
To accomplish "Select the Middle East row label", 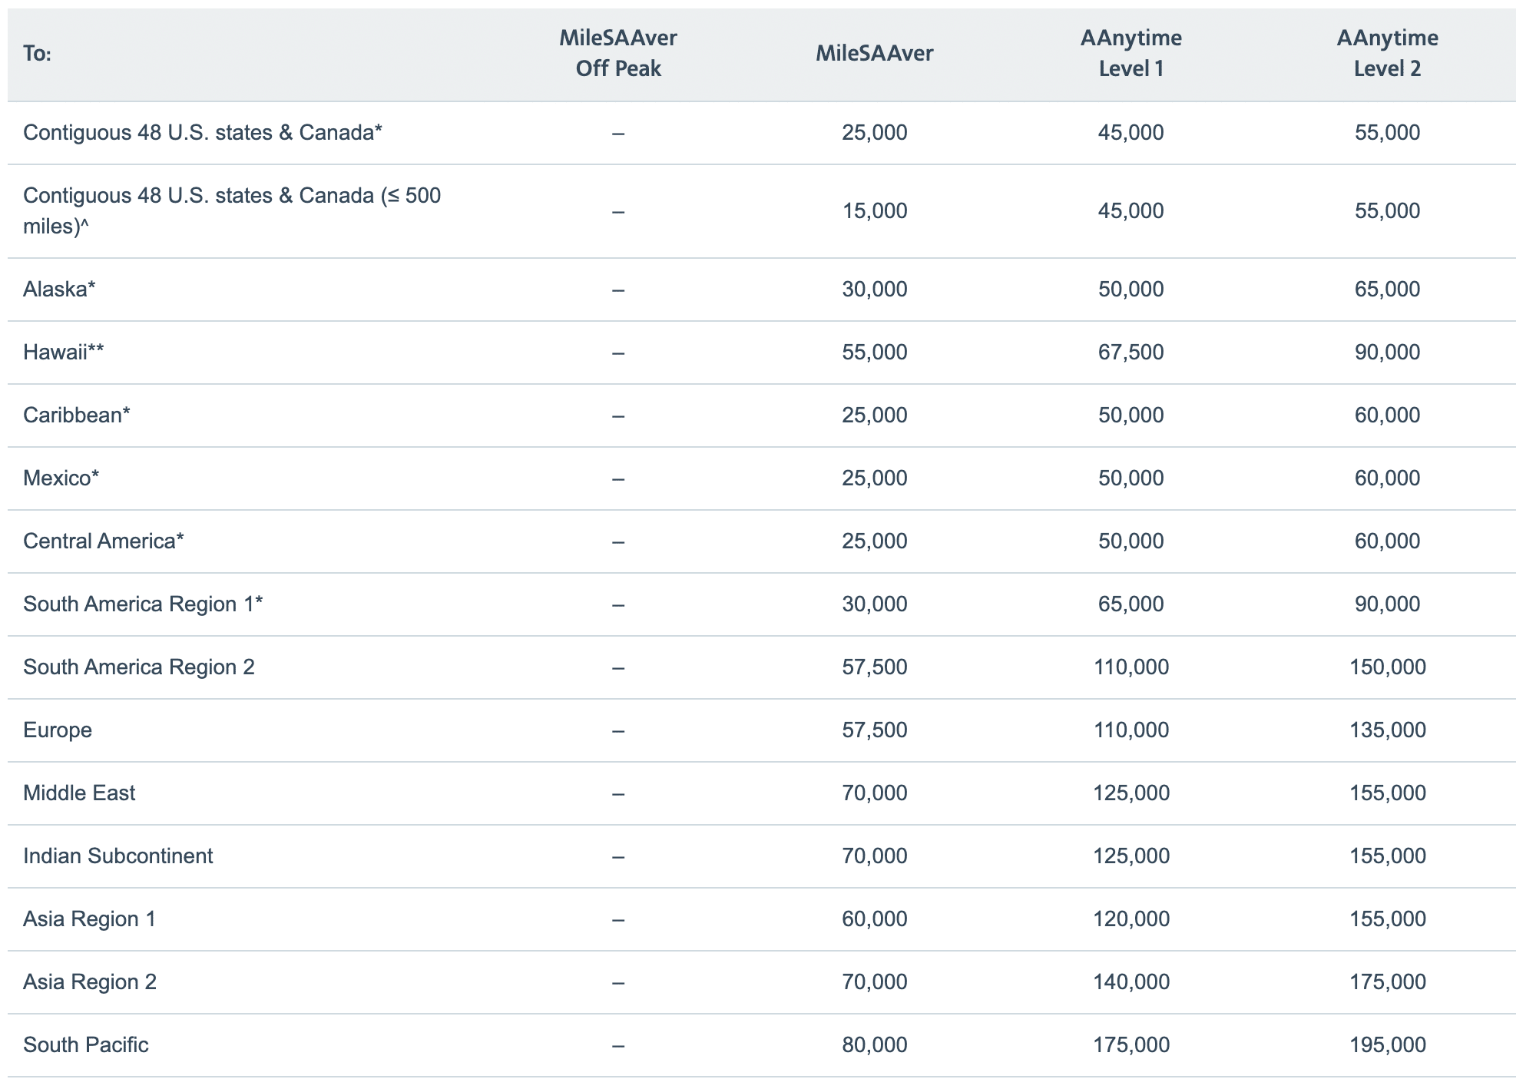I will pyautogui.click(x=79, y=793).
